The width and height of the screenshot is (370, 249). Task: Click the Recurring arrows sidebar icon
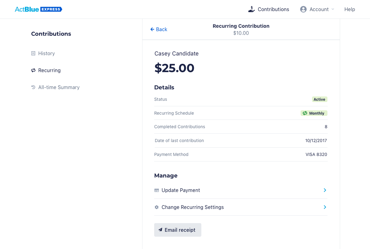33,70
